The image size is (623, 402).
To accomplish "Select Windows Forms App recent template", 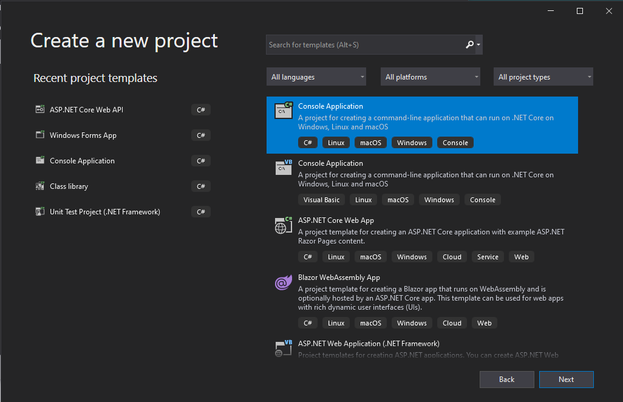I will (83, 135).
